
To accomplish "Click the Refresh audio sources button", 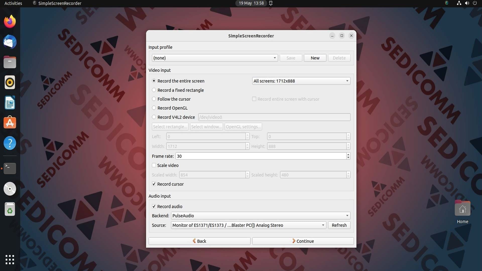I will point(339,225).
